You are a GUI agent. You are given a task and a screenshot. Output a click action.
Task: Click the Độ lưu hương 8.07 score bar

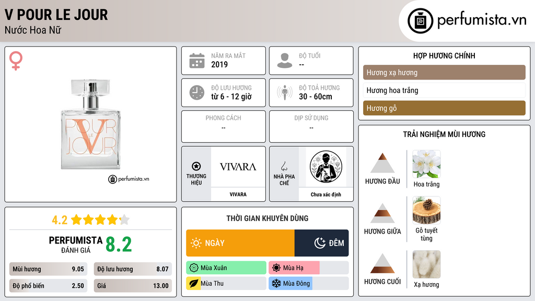(x=133, y=269)
